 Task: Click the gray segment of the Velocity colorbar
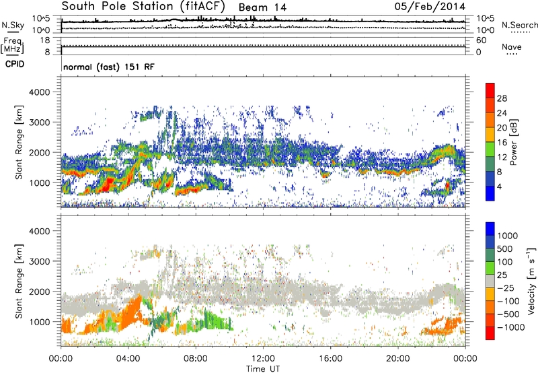coord(490,281)
